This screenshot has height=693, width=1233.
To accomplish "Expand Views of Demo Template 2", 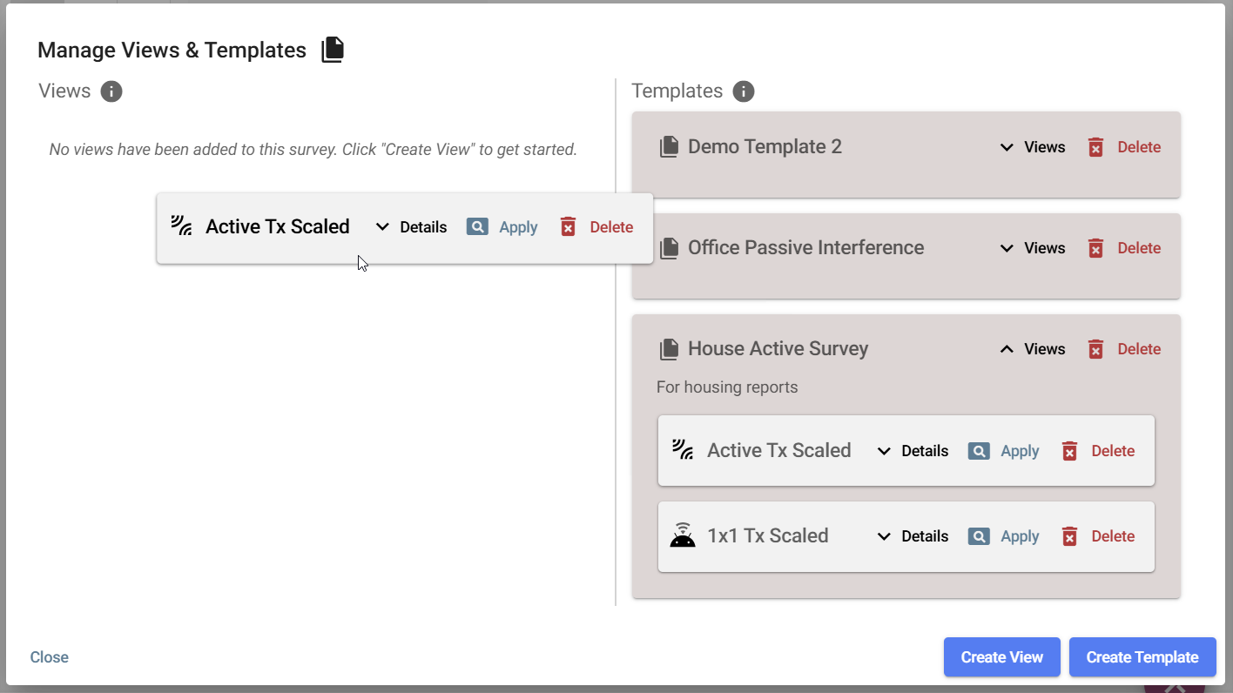I will [x=1033, y=147].
